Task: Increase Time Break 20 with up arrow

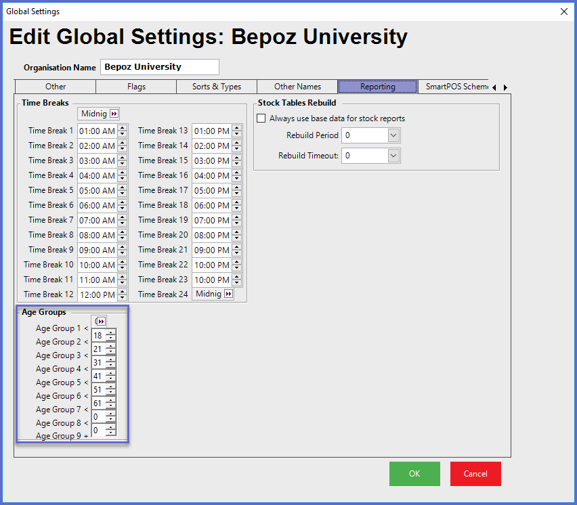Action: point(237,232)
